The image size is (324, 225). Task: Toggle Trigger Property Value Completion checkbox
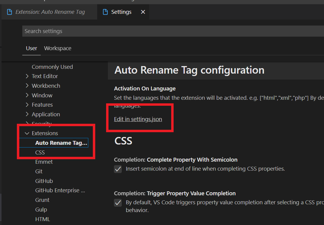118,203
